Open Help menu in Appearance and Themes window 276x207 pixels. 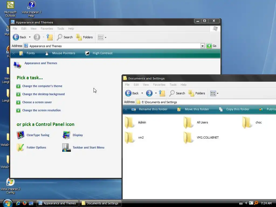pyautogui.click(x=71, y=29)
